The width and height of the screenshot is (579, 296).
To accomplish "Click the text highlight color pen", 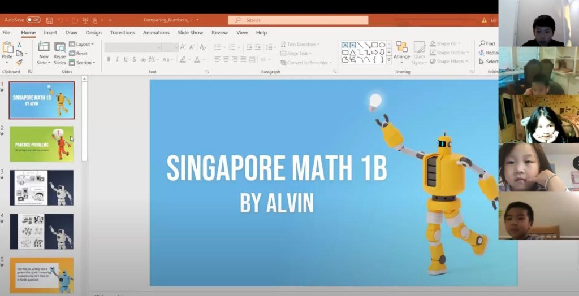I will 183,59.
